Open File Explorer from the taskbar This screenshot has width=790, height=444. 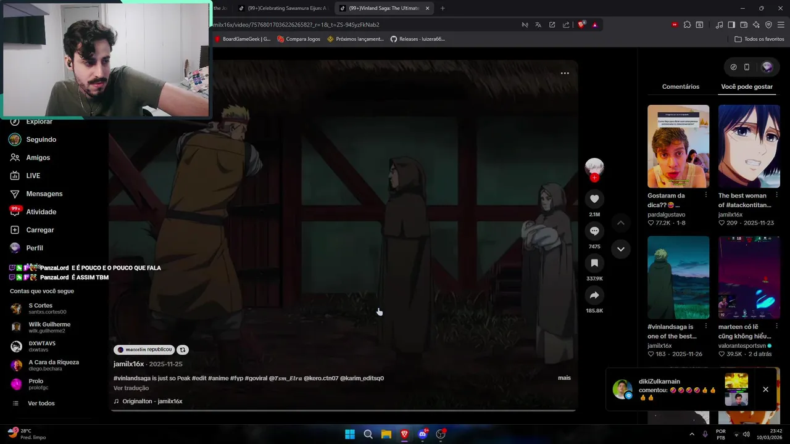point(386,434)
